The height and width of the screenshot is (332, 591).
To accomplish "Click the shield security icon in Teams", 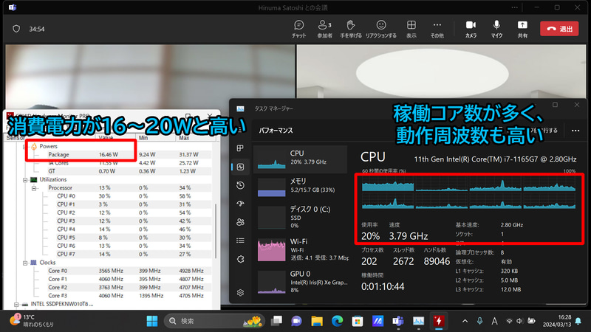I will coord(16,29).
